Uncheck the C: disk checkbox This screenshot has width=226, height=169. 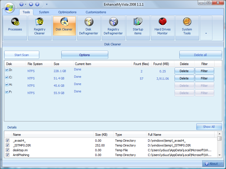click(6, 77)
